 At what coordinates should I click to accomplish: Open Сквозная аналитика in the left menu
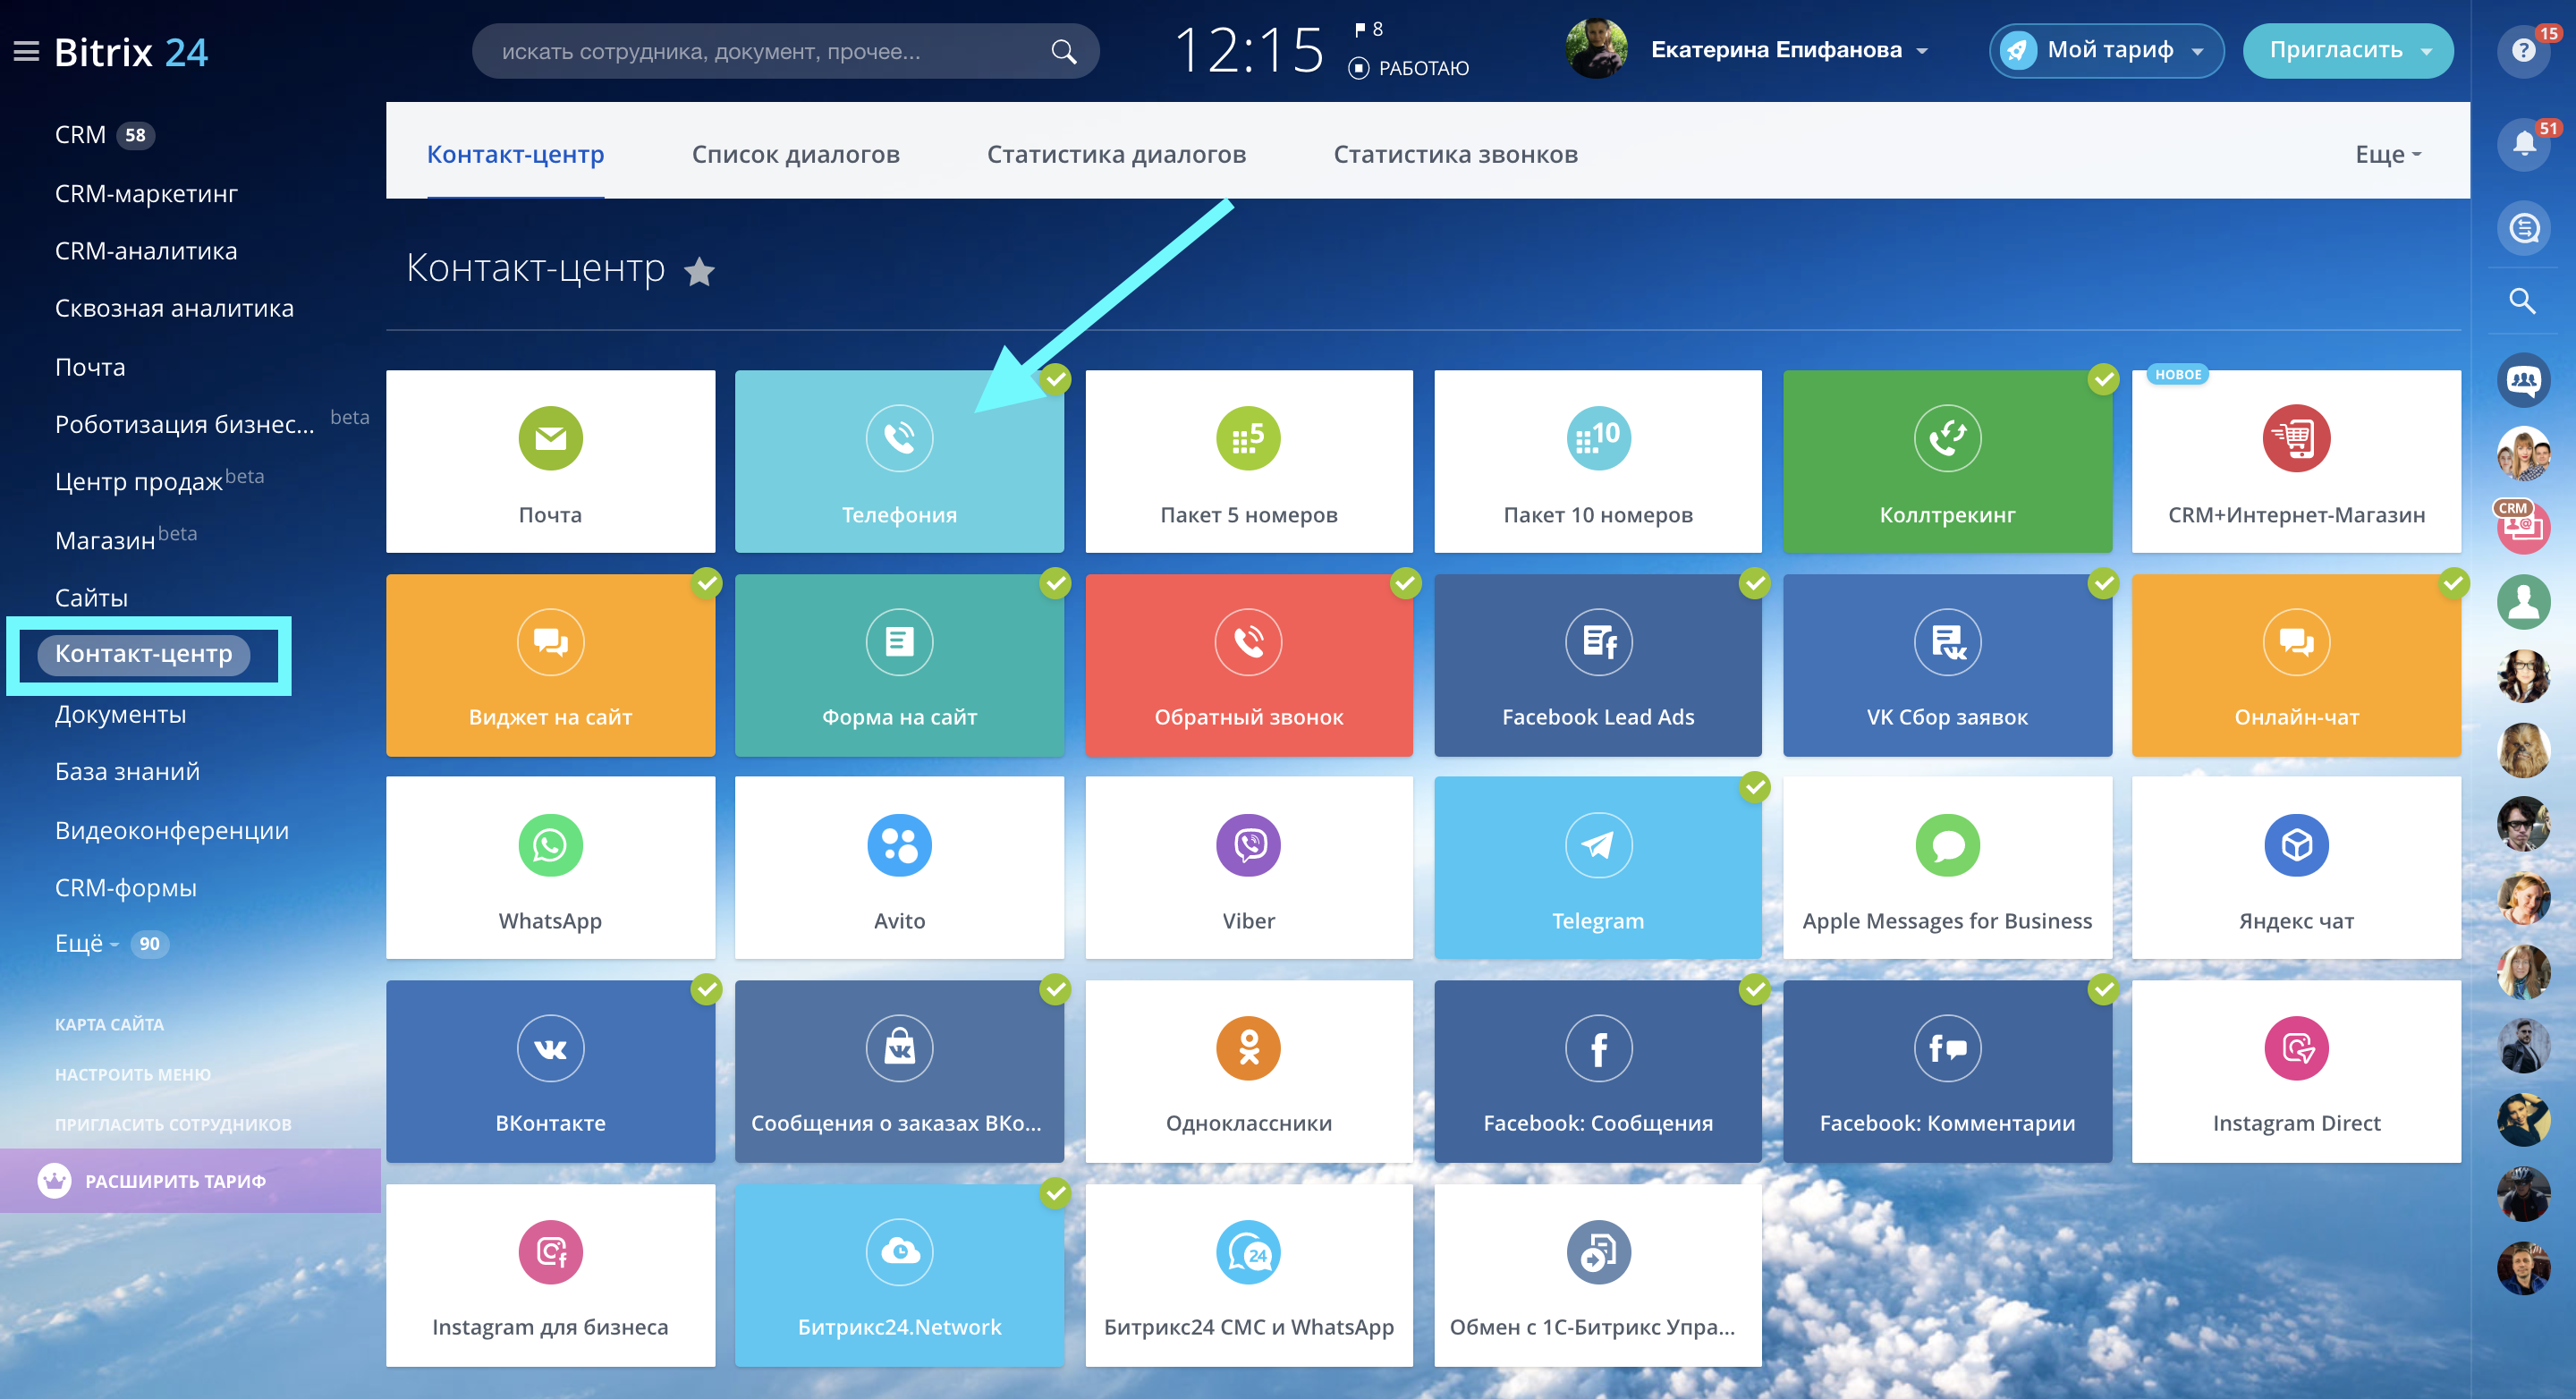[x=174, y=308]
